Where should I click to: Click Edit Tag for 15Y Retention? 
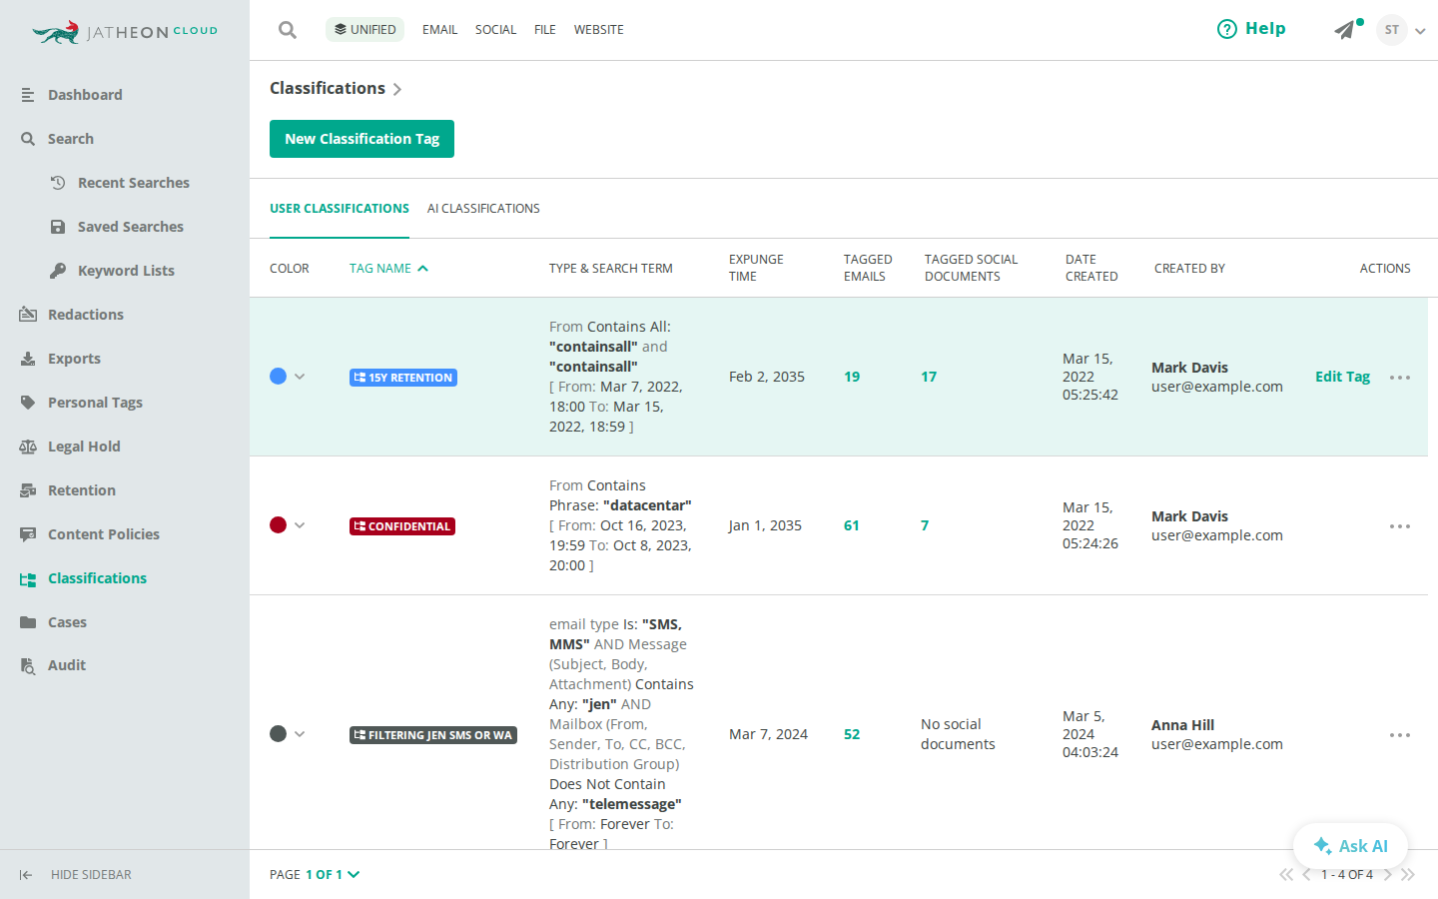(x=1342, y=377)
